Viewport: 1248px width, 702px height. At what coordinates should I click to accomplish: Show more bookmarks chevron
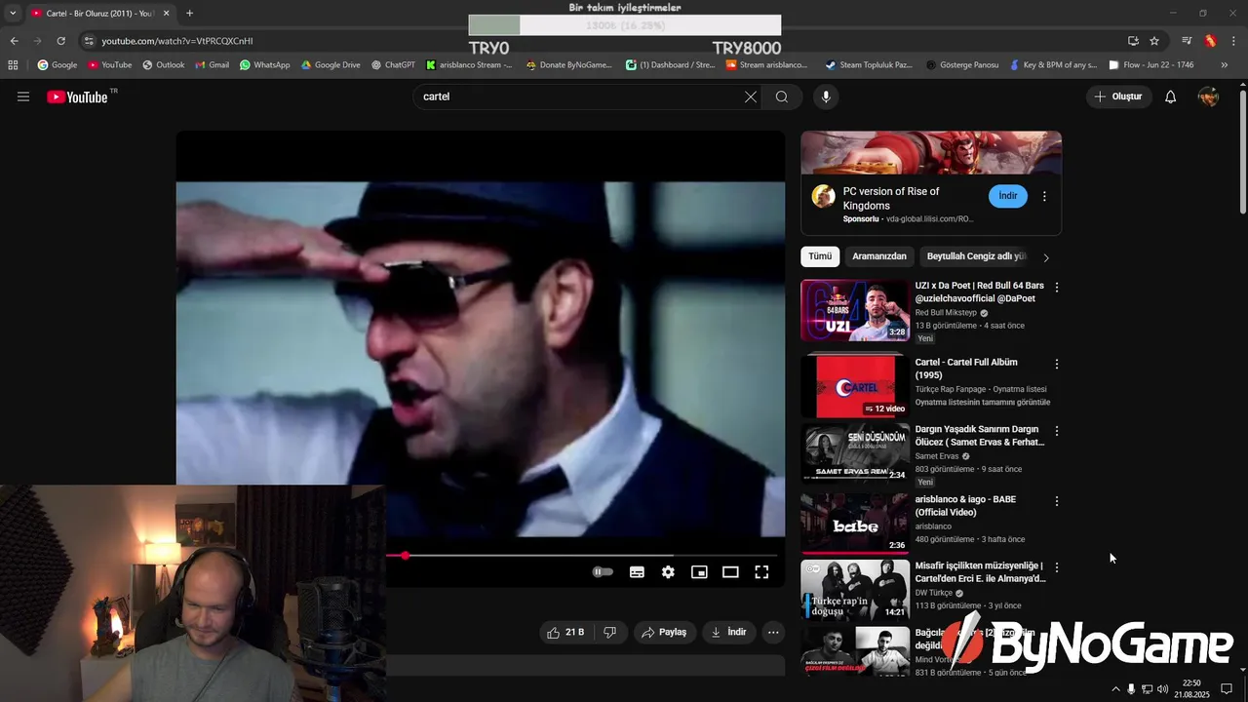[x=1225, y=65]
